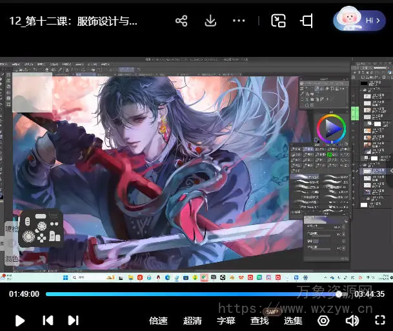The width and height of the screenshot is (393, 331).
Task: Open the 倍速 playback speed options
Action: [158, 320]
